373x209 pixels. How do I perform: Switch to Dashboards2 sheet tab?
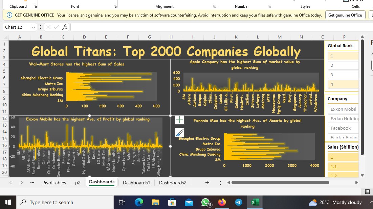(x=173, y=183)
